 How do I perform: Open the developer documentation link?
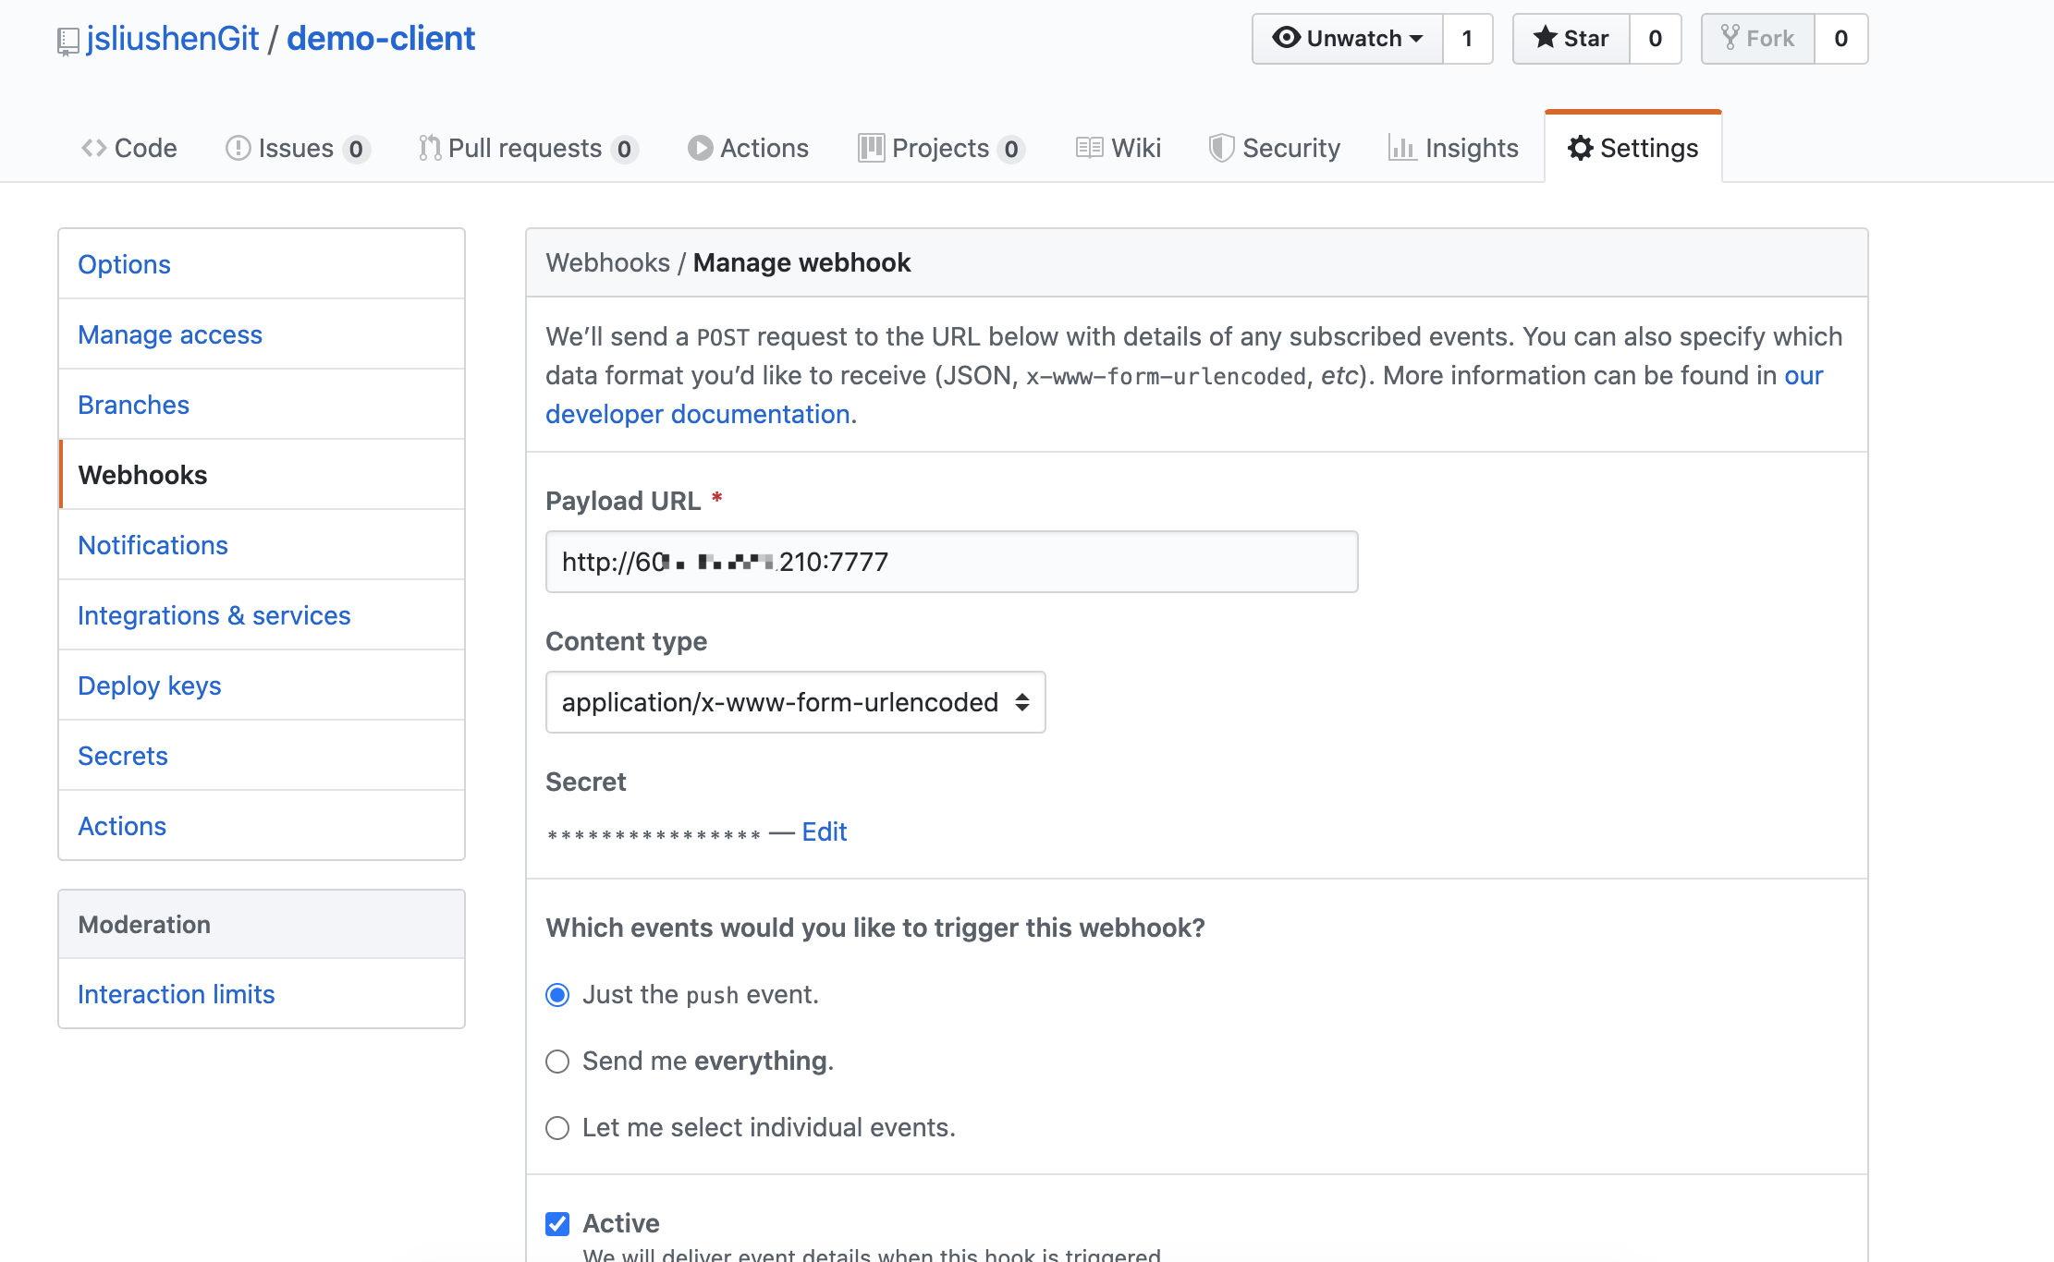click(698, 414)
